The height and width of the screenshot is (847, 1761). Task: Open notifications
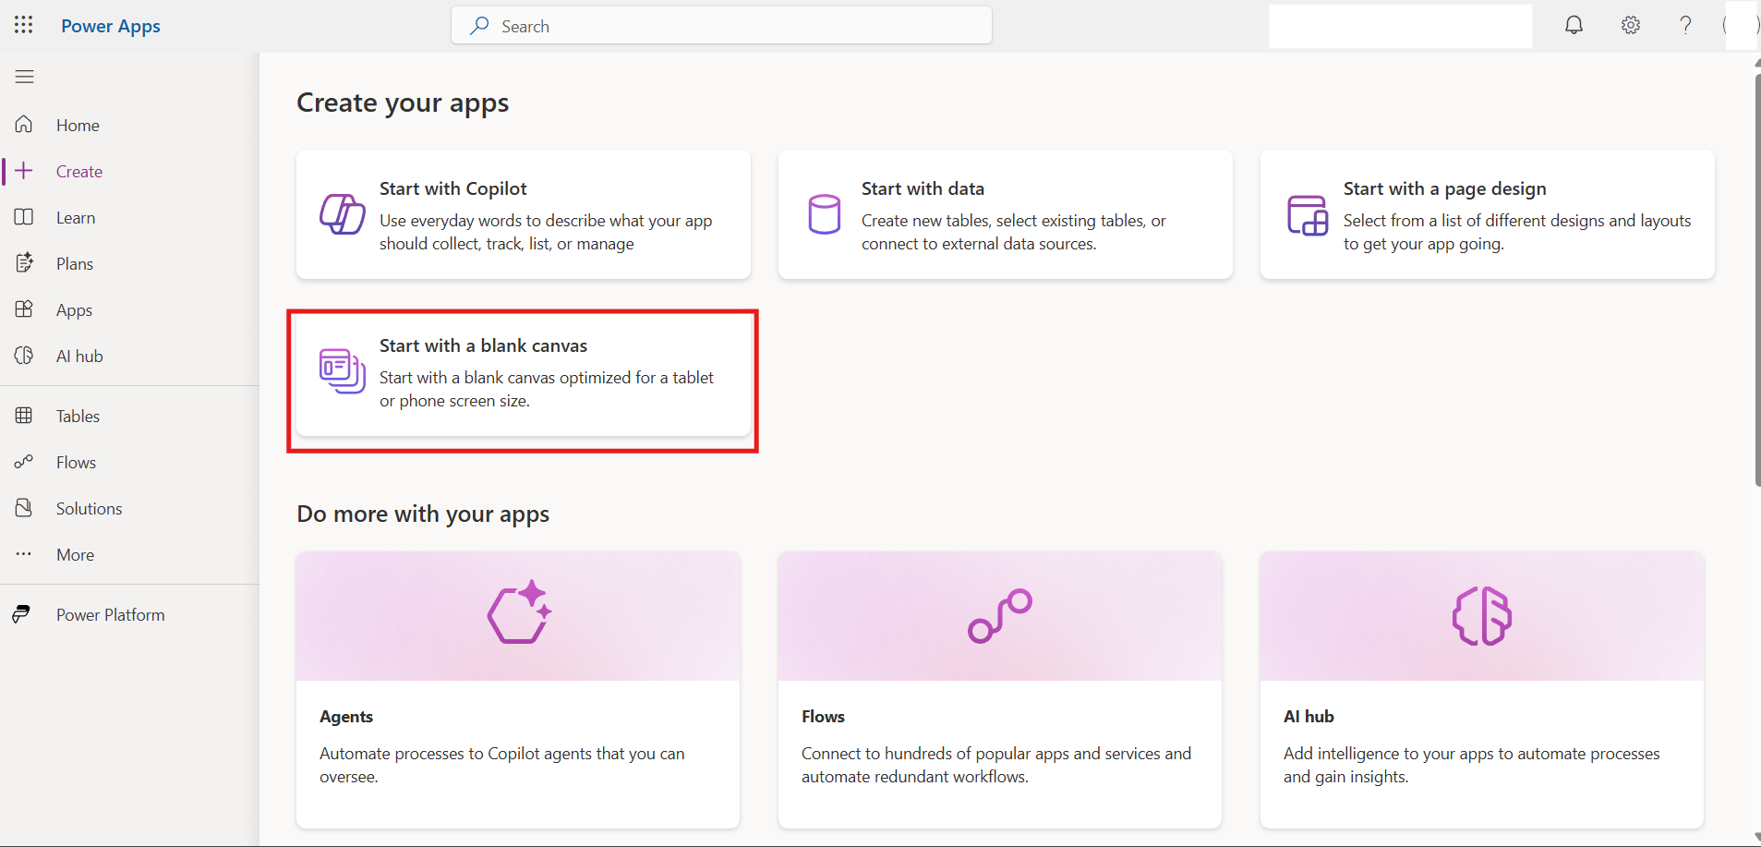(1574, 25)
